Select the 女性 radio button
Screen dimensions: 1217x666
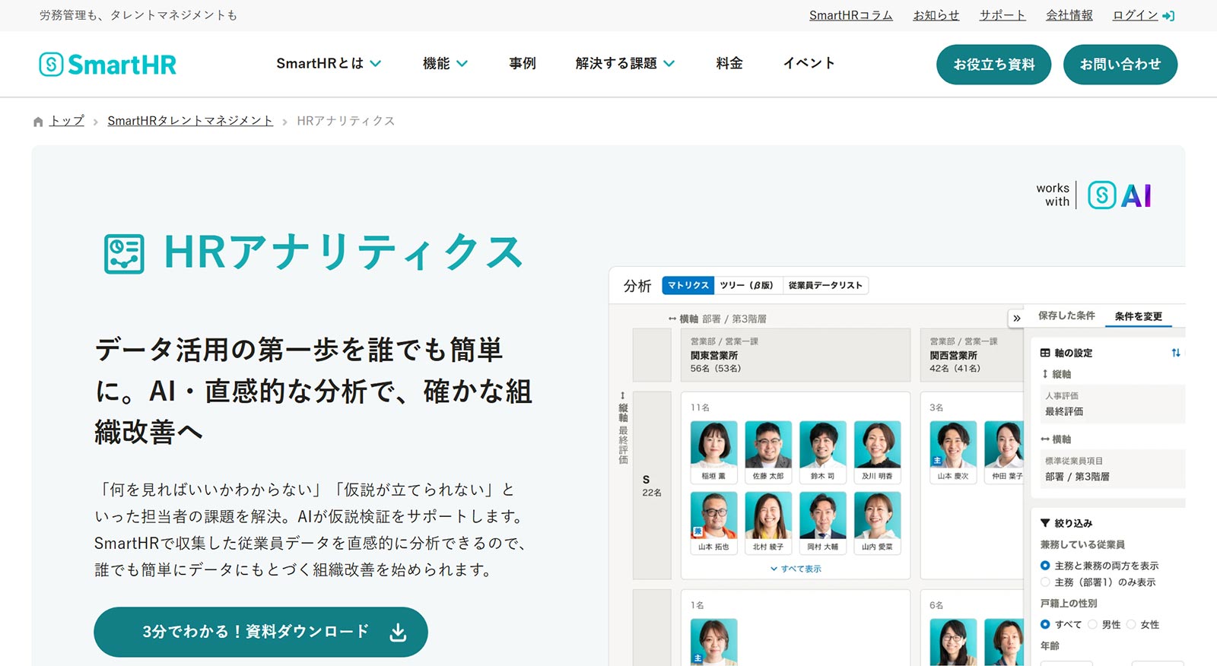point(1131,624)
